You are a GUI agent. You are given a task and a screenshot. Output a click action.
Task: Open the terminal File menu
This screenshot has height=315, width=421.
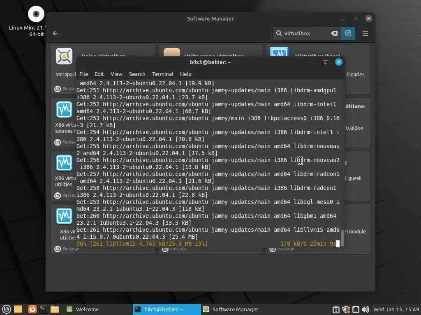(83, 74)
